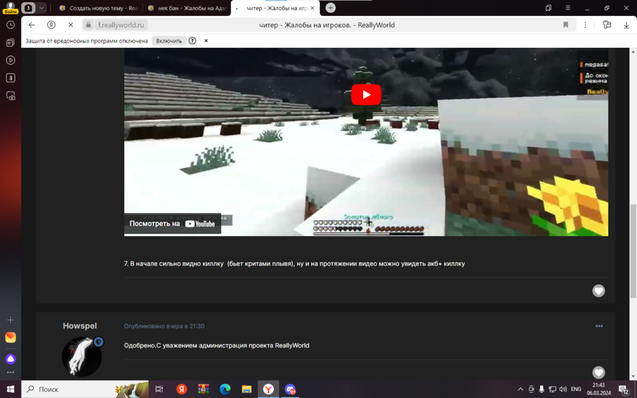Click the f.reallyworld.ru address field

(121, 25)
